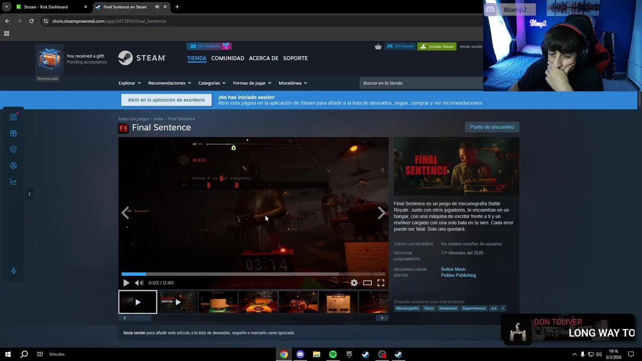
Task: Open Epic Games launcher from taskbar
Action: pos(349,354)
